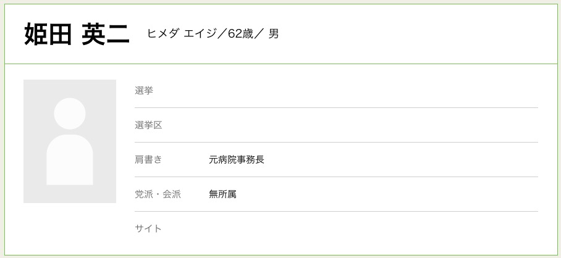Click the gender text 男
This screenshot has width=561, height=258.
(x=274, y=34)
